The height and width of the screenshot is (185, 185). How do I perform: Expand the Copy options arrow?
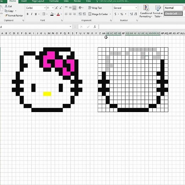16,11
